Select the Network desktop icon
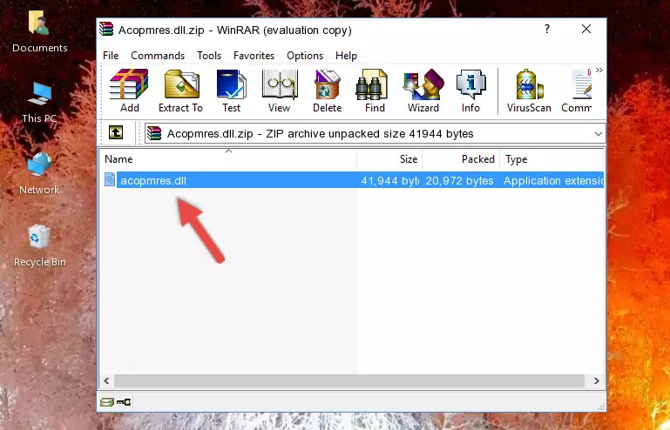Image resolution: width=670 pixels, height=430 pixels. point(39,174)
